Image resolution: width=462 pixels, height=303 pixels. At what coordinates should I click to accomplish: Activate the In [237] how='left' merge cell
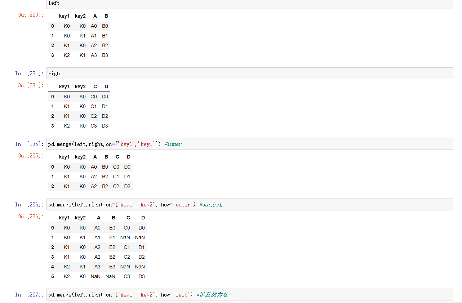pos(250,295)
